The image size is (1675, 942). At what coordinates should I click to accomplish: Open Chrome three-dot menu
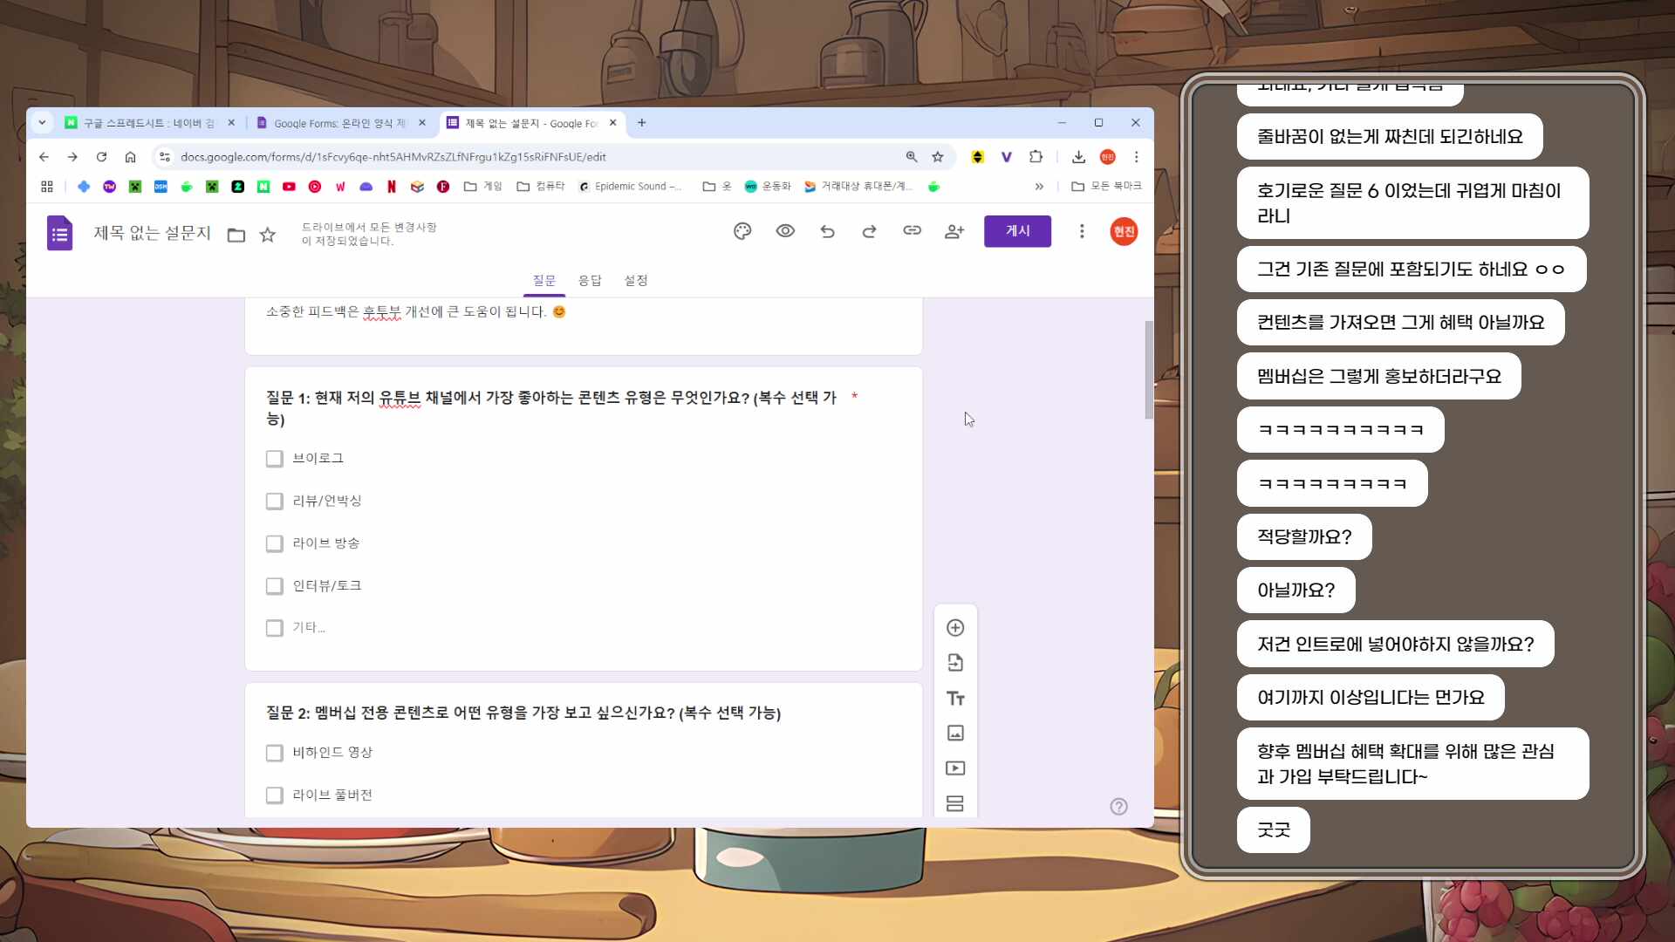click(x=1136, y=157)
